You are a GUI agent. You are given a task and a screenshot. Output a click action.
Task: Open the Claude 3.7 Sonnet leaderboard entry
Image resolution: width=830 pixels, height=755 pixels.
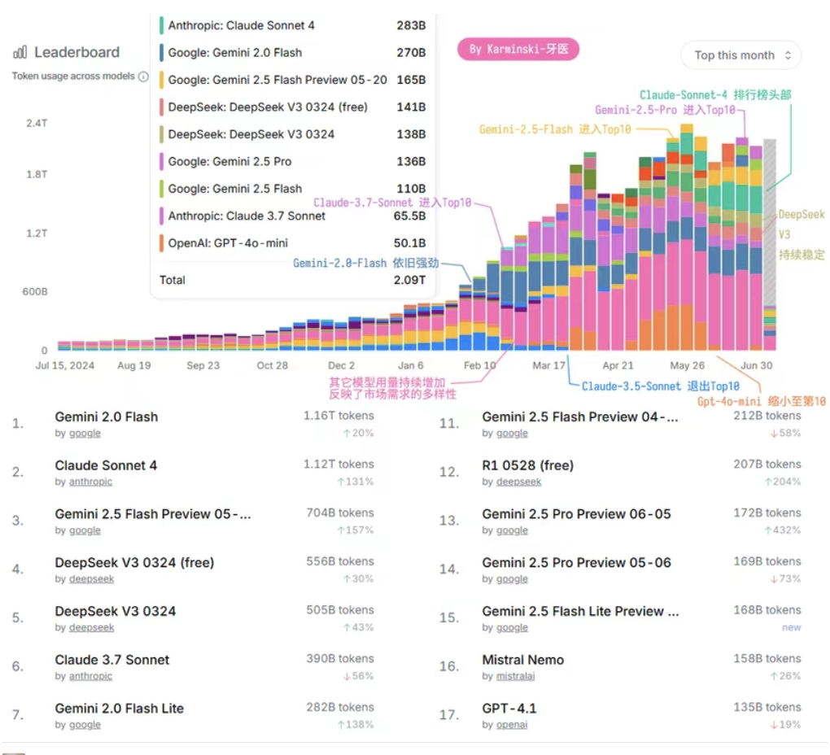[x=112, y=660]
